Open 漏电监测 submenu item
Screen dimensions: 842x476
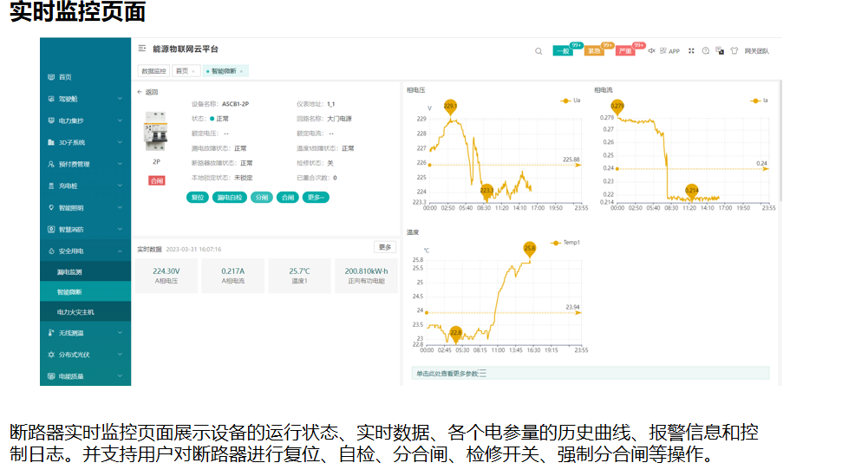(85, 271)
